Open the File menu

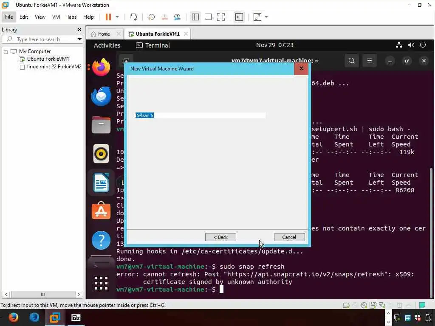click(9, 17)
